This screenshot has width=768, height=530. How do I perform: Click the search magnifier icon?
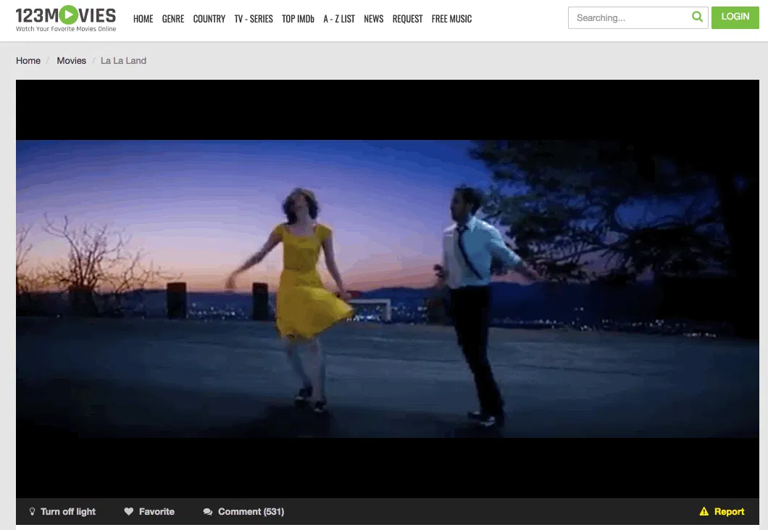697,17
